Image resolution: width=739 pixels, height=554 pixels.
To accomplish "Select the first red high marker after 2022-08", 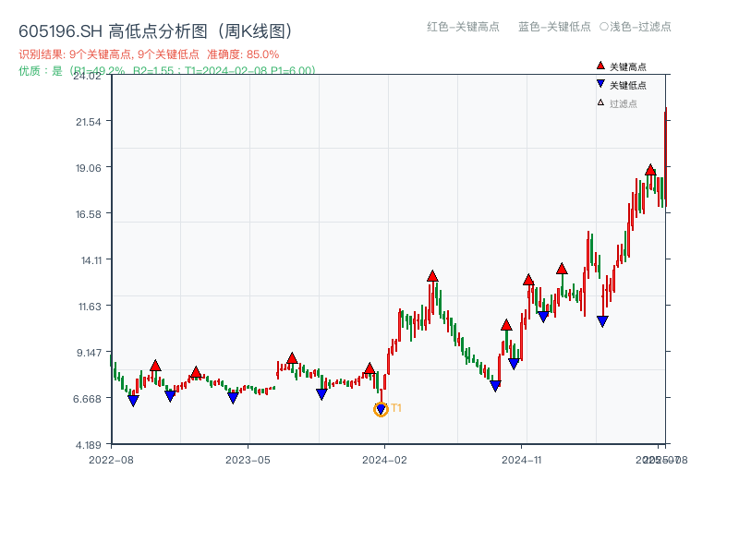I will tap(155, 366).
